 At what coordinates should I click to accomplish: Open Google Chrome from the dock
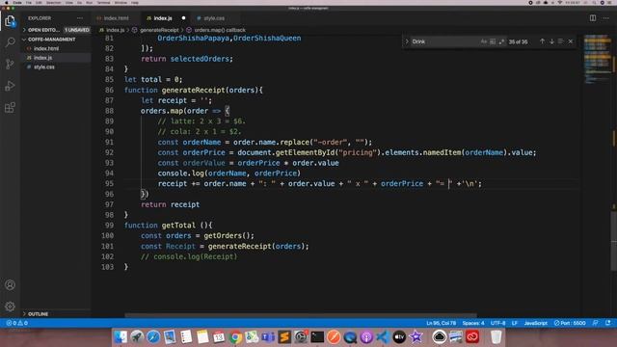click(235, 336)
